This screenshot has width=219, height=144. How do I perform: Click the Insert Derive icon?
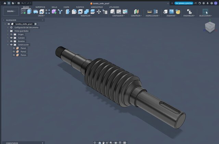coord(165,12)
